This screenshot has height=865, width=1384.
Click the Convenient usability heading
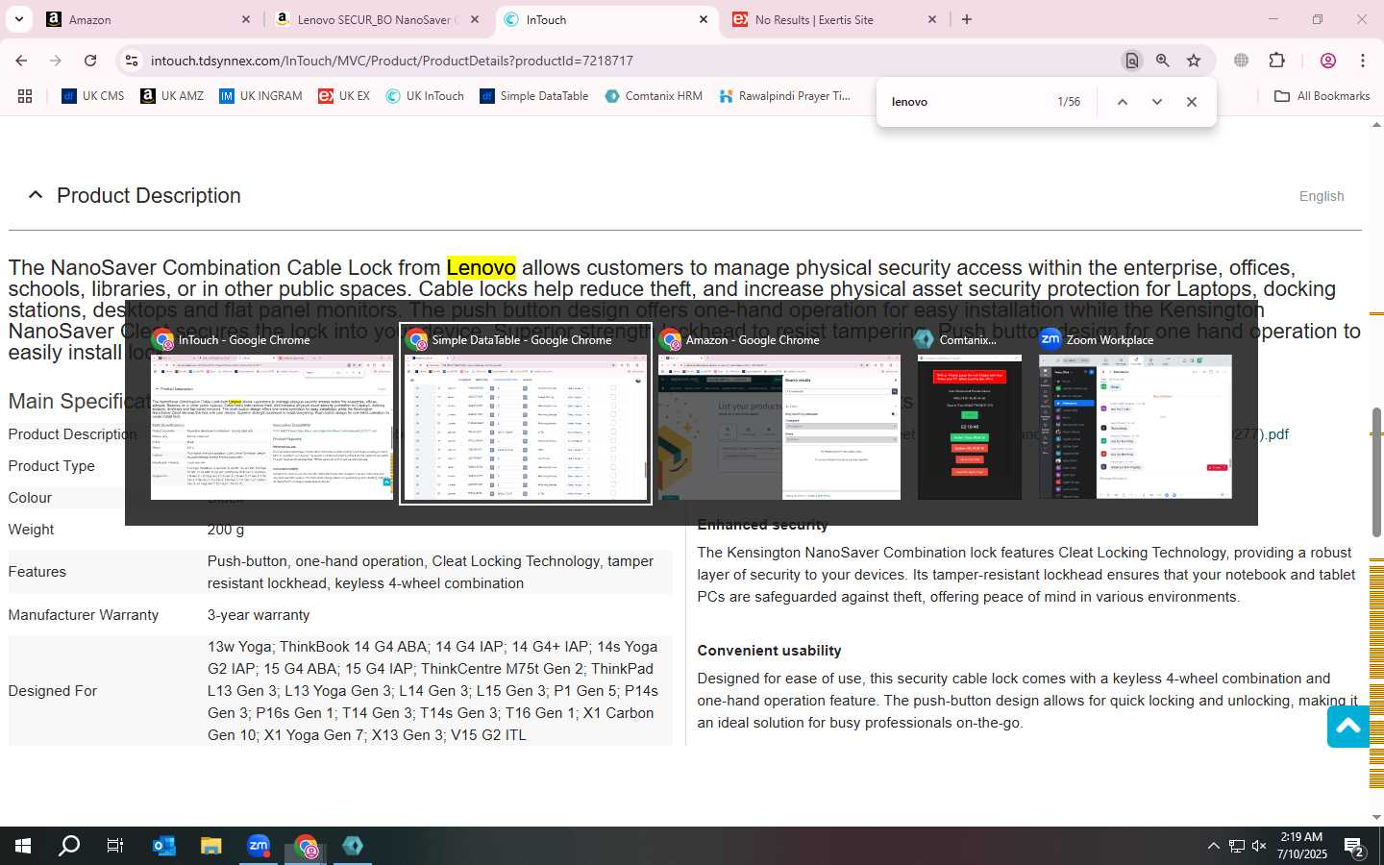tap(769, 651)
